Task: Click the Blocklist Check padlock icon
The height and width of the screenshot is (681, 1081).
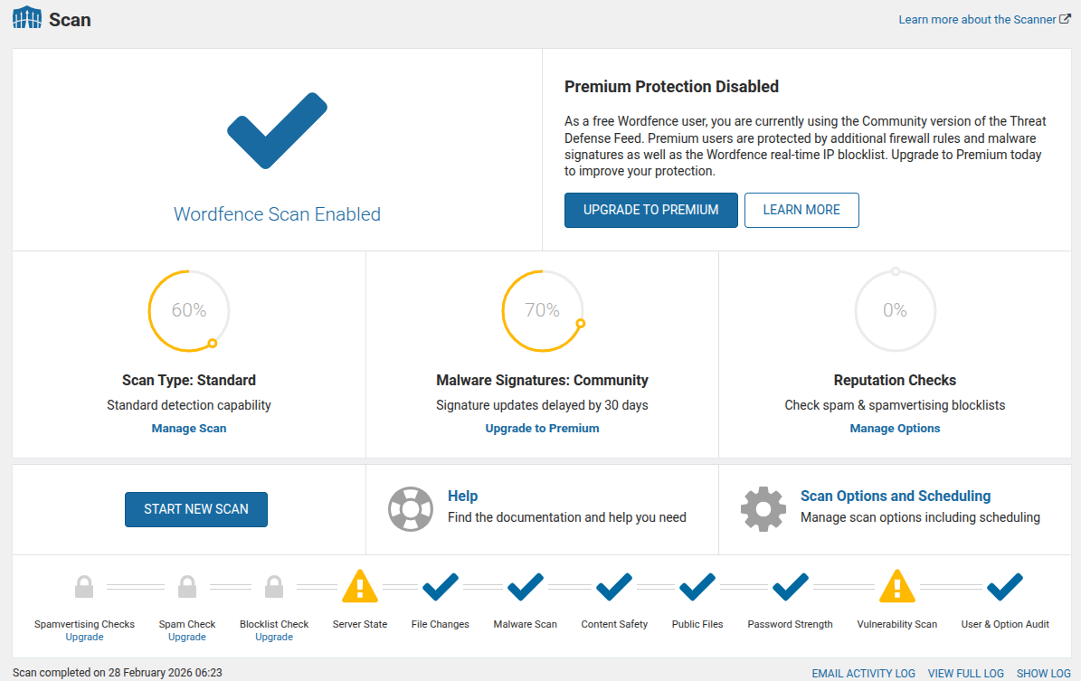Action: [x=274, y=587]
